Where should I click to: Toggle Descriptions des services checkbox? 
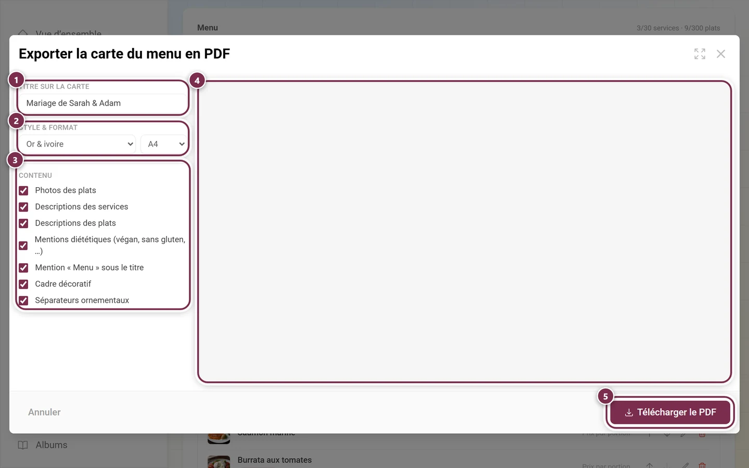point(23,207)
